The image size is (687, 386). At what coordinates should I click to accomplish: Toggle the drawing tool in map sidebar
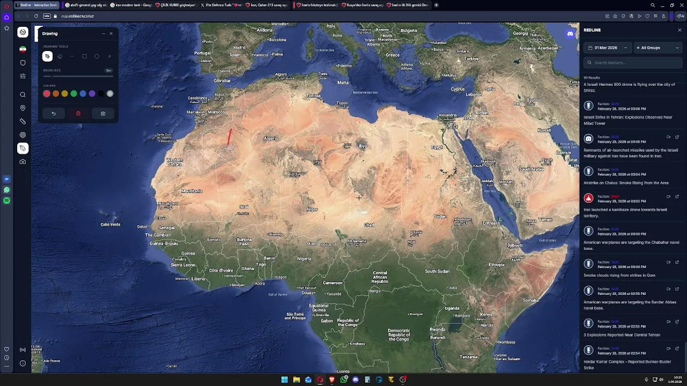23,149
